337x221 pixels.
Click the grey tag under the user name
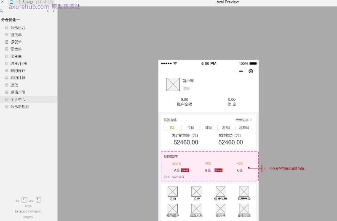186,89
